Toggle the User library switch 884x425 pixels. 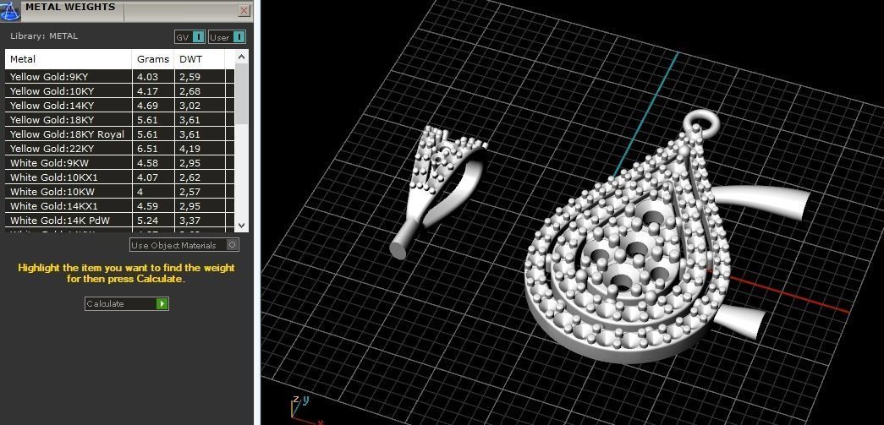point(228,37)
